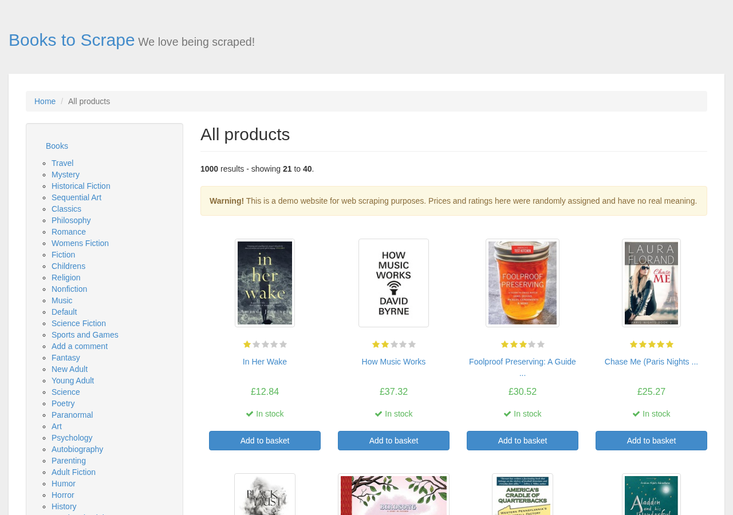Screen dimensions: 733x515
Task: Open the Historical Fiction category
Action: tap(81, 186)
